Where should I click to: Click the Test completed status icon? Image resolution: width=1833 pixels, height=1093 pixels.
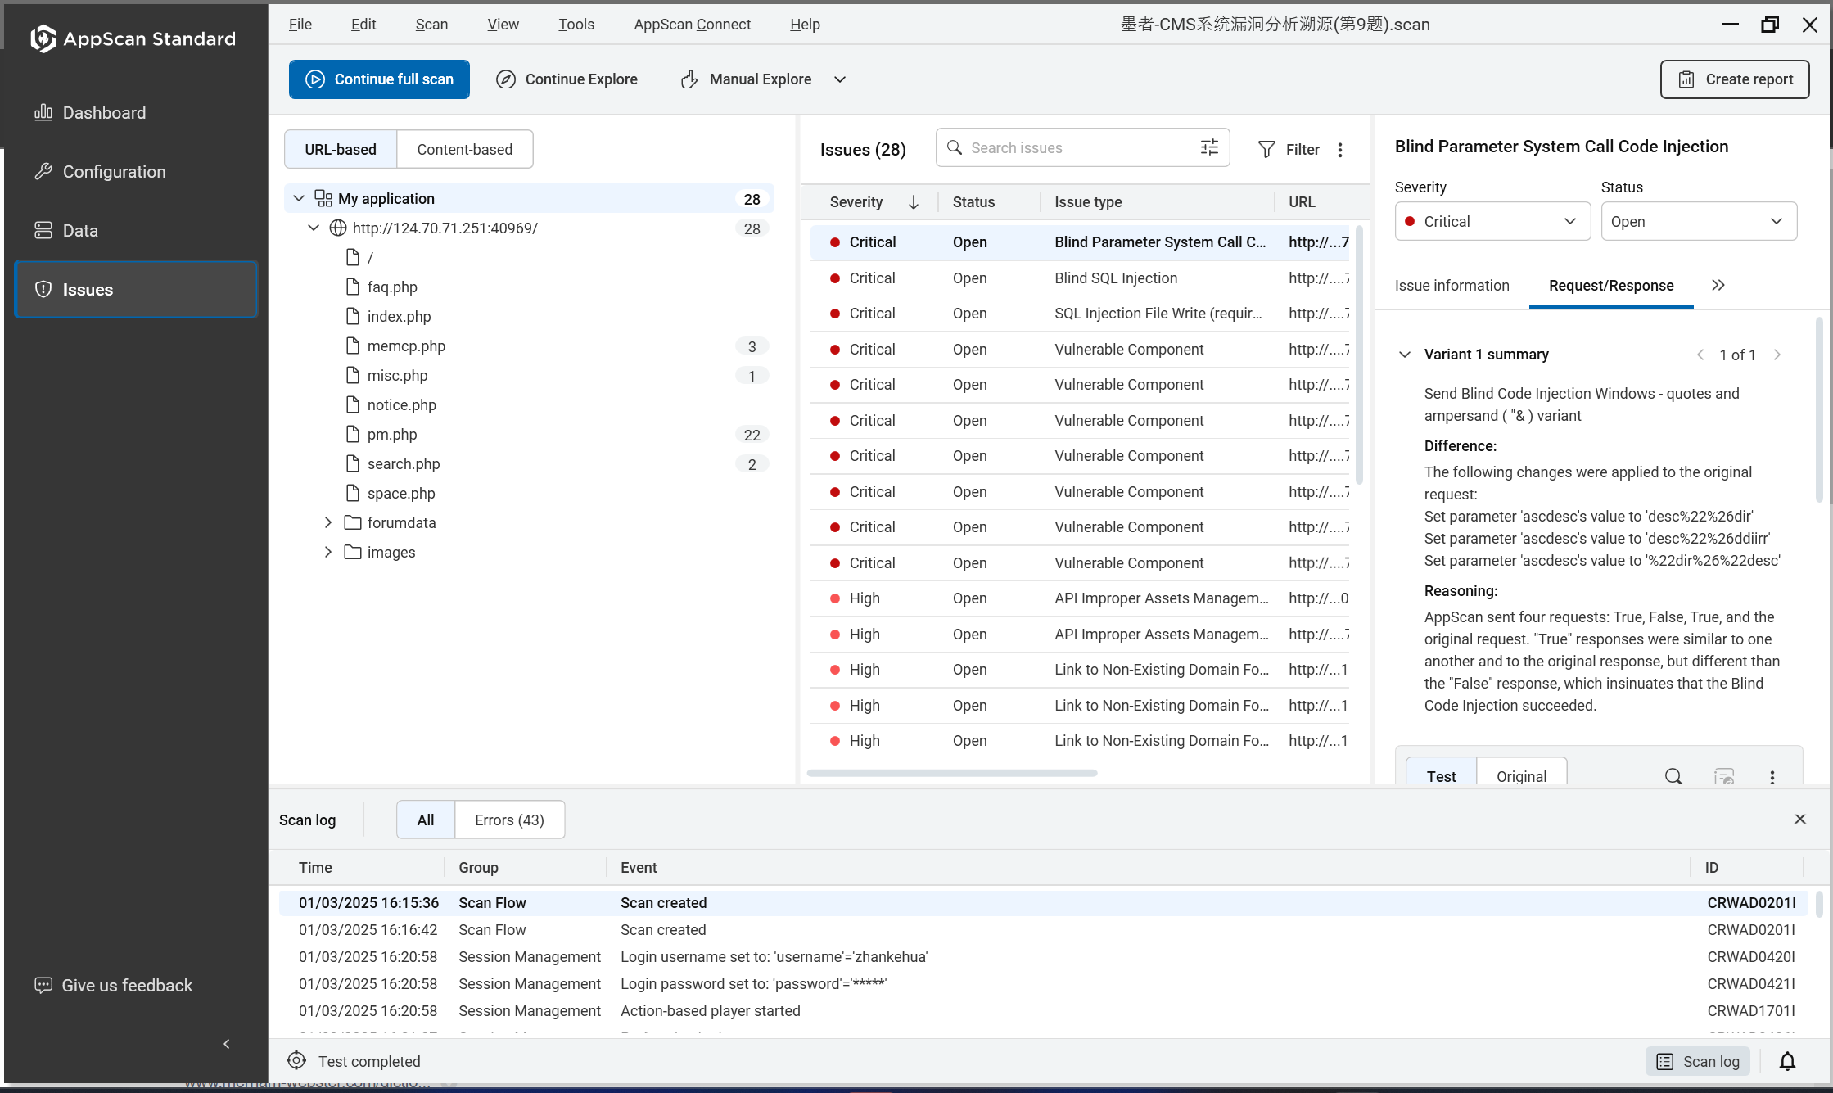click(x=296, y=1061)
